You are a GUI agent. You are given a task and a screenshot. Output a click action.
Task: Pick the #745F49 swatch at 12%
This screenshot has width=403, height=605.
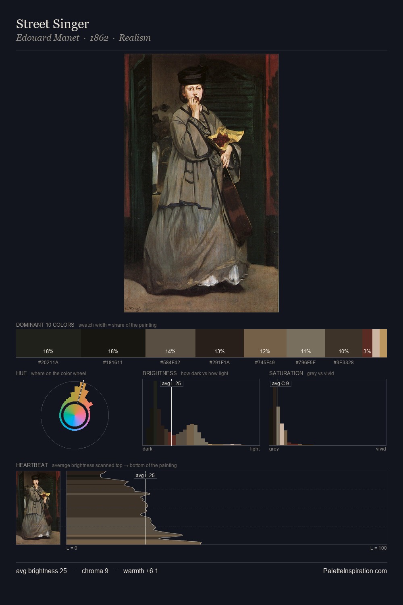tap(265, 343)
